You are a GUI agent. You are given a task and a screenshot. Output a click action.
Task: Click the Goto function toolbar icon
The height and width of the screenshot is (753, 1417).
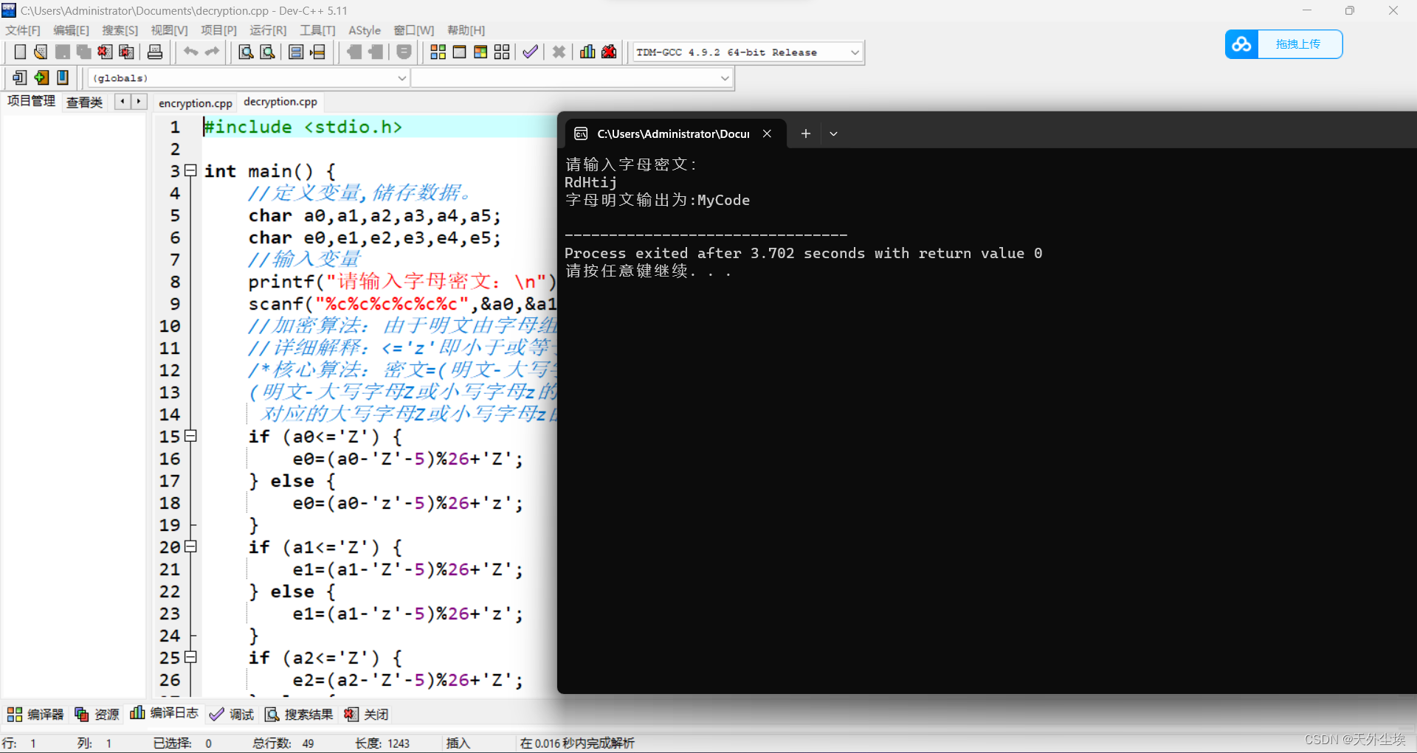[296, 52]
